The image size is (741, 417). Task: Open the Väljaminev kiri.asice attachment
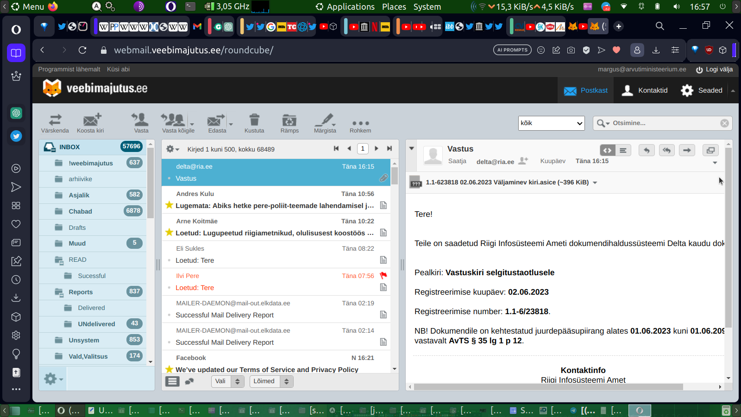507,183
